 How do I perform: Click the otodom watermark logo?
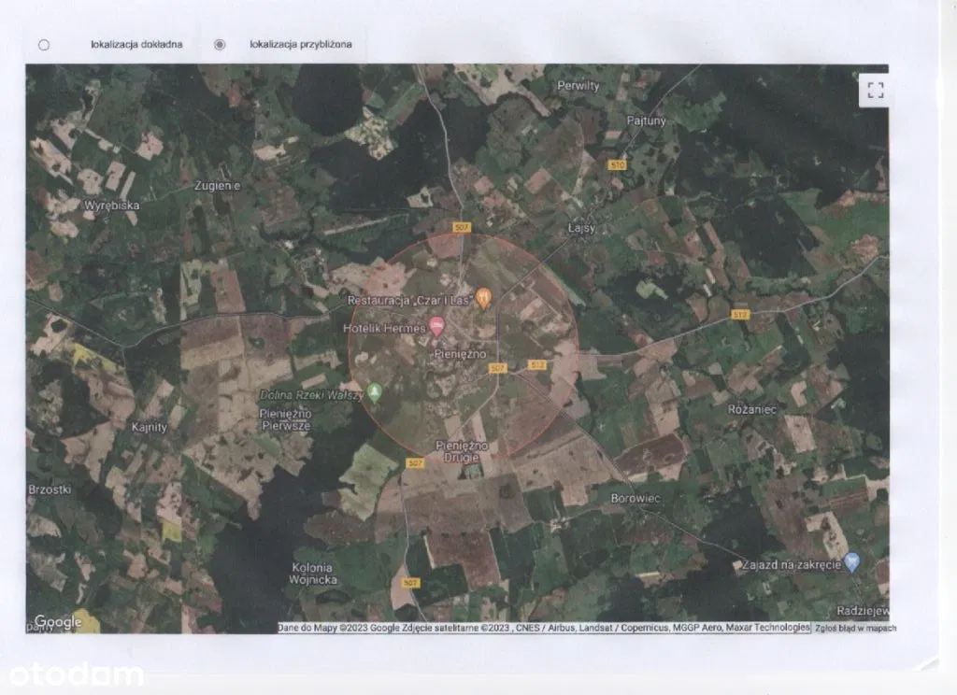72,674
